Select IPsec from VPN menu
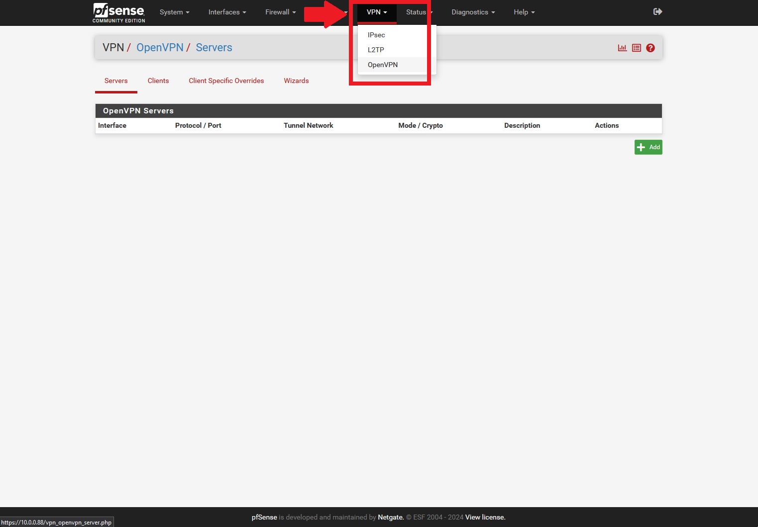The image size is (758, 527). pyautogui.click(x=376, y=35)
